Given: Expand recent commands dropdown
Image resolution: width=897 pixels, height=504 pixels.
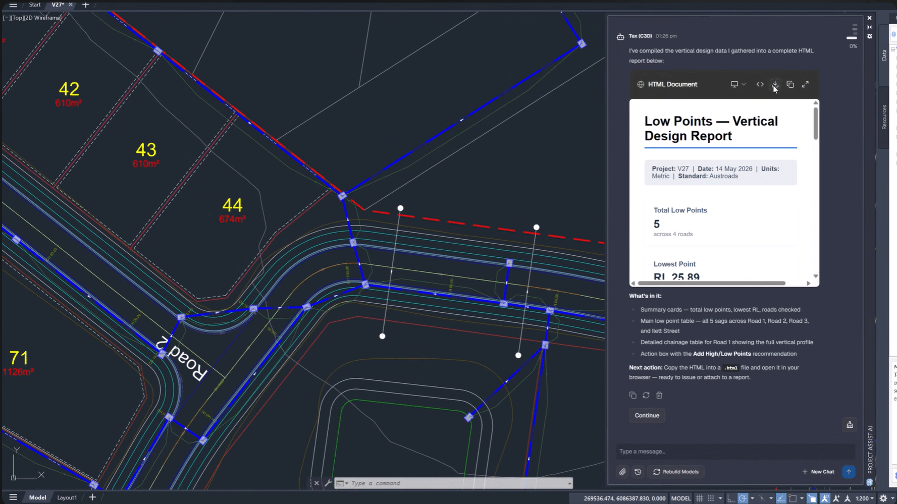Looking at the screenshot, I should click(343, 483).
